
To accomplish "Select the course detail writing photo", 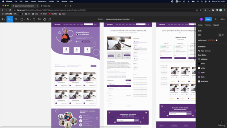I will (x=119, y=43).
